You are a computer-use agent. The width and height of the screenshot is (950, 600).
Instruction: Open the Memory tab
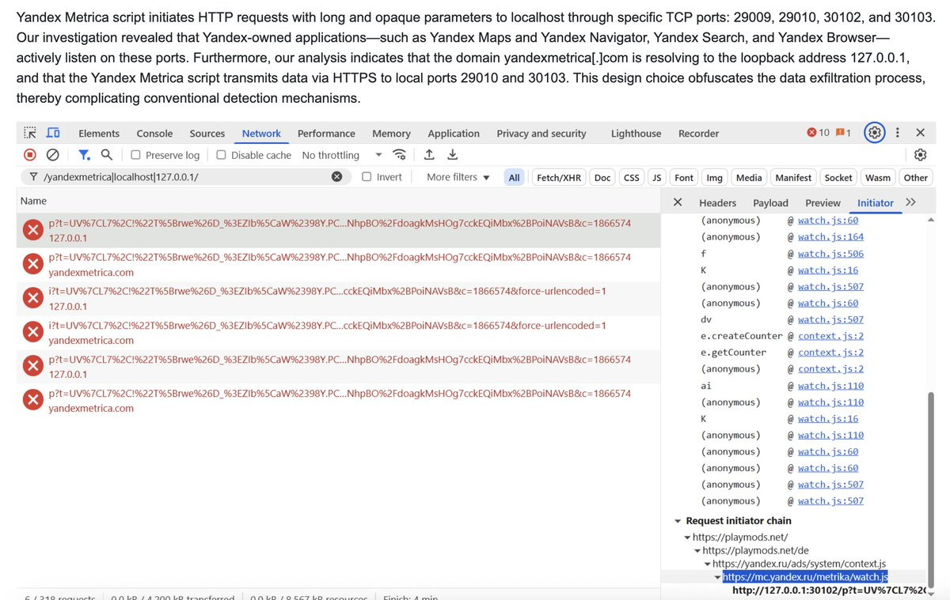[x=391, y=134]
